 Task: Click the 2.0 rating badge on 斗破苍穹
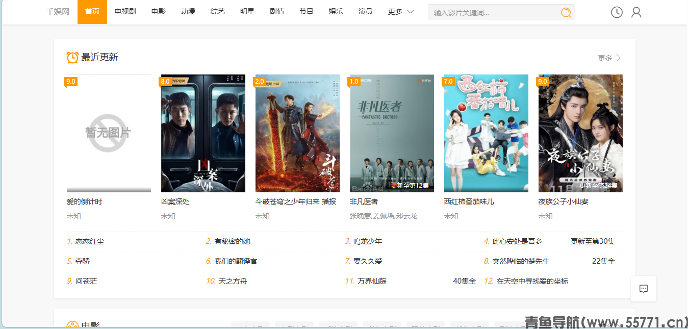click(259, 82)
